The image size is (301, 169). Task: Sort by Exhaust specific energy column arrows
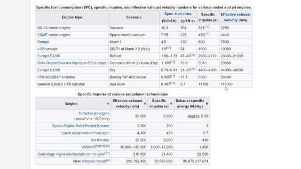(207, 103)
